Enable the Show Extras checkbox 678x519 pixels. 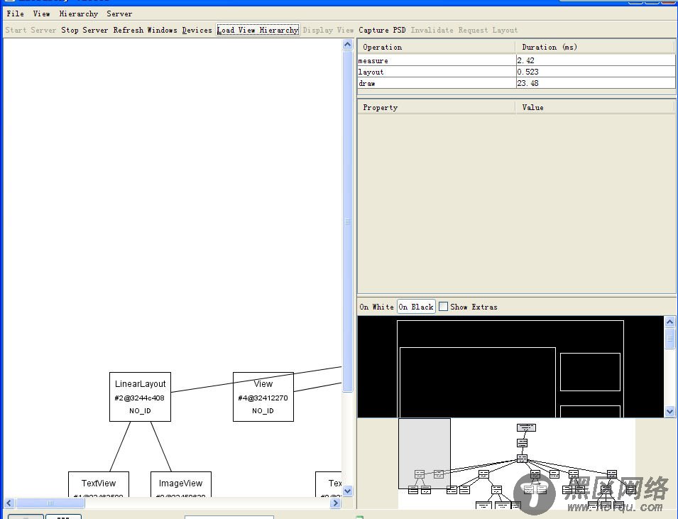(443, 307)
